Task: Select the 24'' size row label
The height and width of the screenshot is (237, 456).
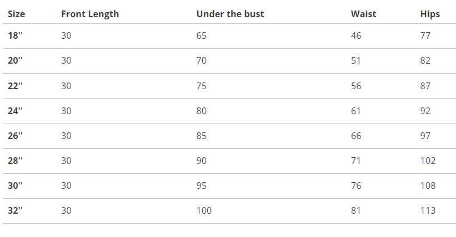Action: pos(15,111)
